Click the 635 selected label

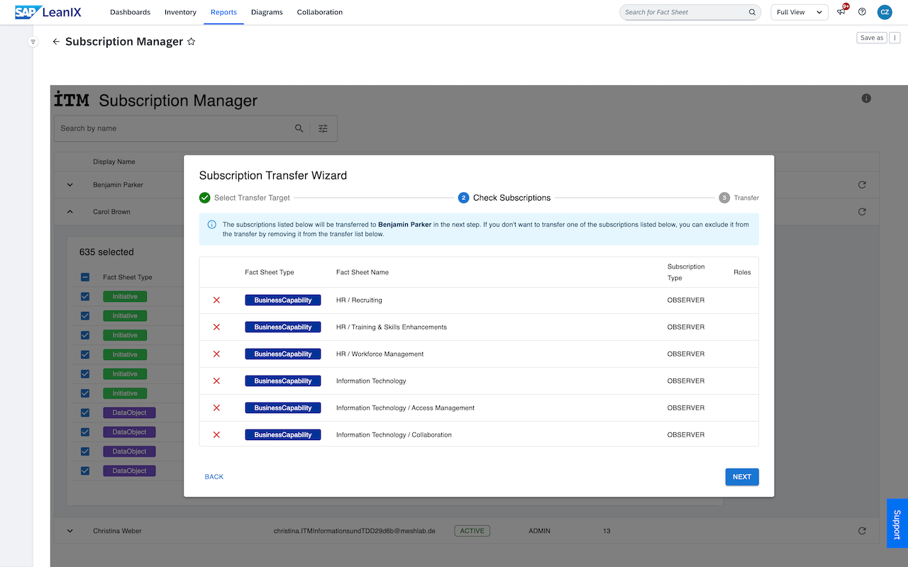tap(106, 252)
